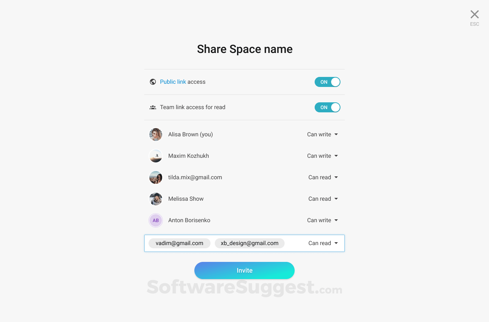Open the Public link hyperlink
Viewport: 489px width, 322px height.
pyautogui.click(x=173, y=82)
